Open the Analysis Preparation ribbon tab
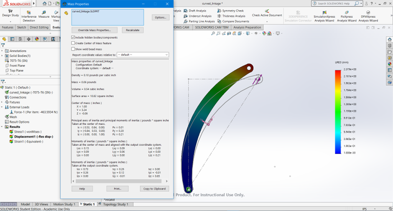This screenshot has height=211, width=393. 248,27
